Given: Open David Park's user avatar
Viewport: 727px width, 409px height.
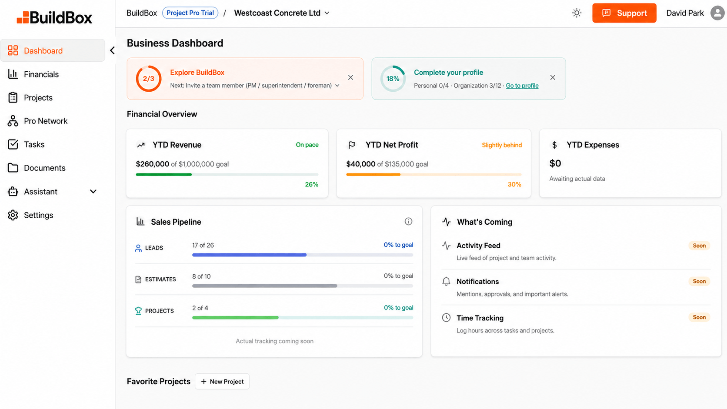Looking at the screenshot, I should tap(717, 13).
